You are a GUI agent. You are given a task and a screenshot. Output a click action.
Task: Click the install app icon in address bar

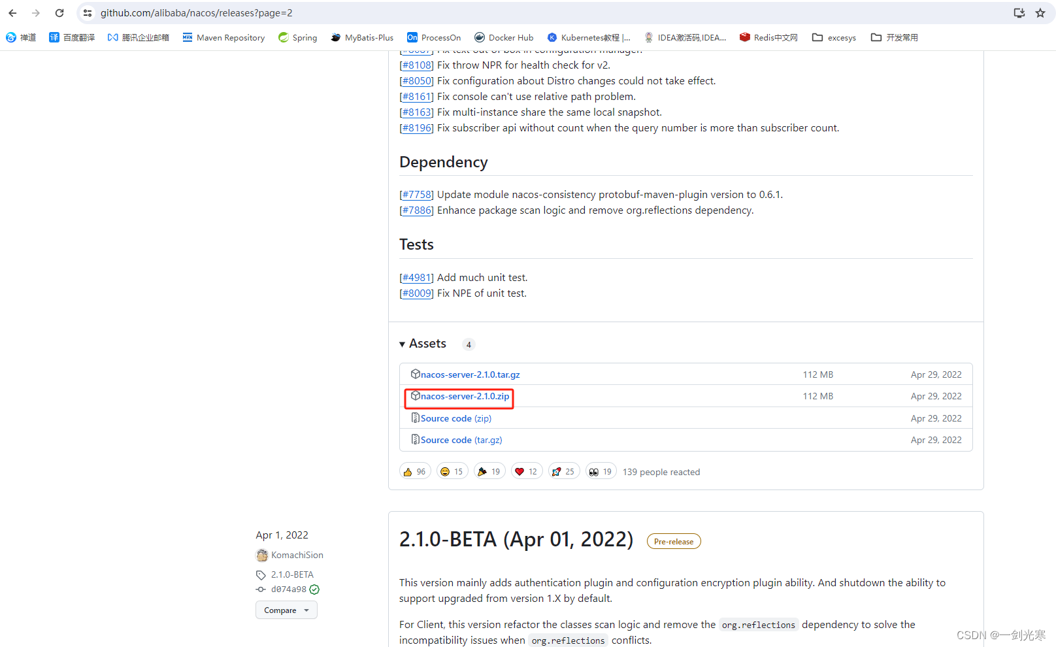click(1019, 13)
